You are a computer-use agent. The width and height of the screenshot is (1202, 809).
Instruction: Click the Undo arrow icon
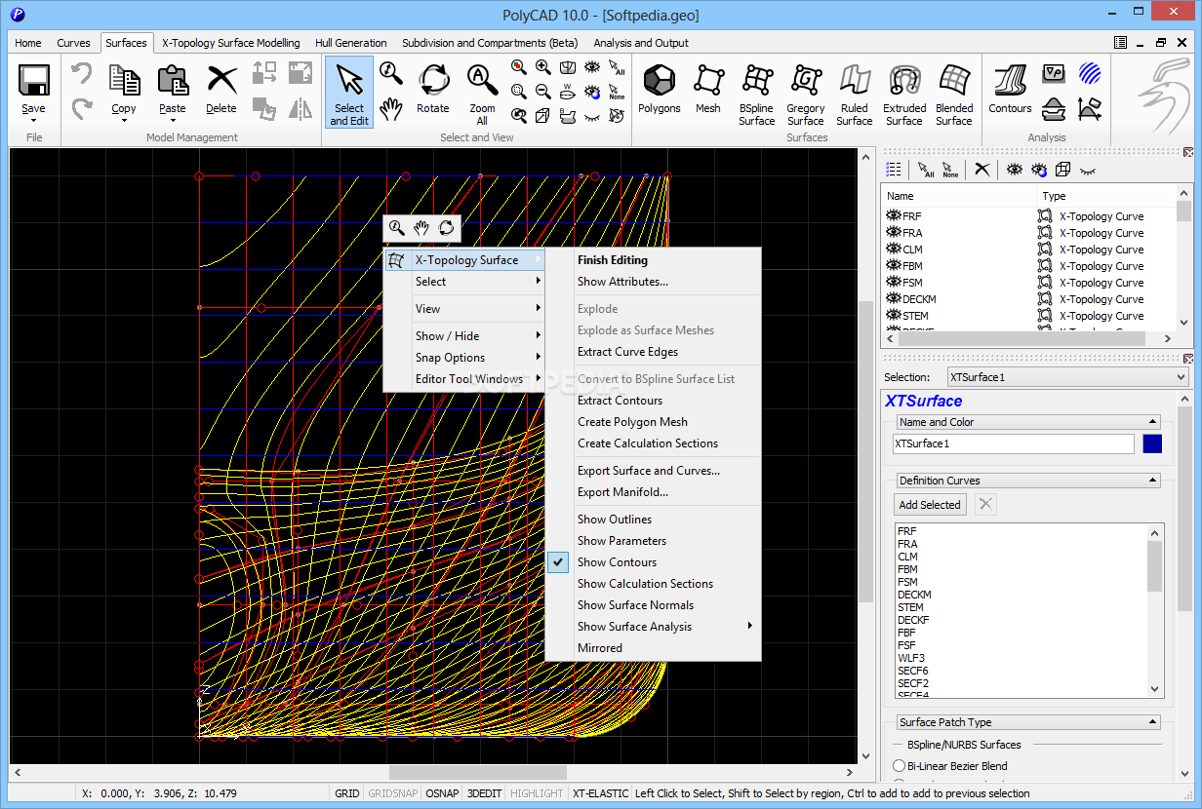[x=82, y=74]
